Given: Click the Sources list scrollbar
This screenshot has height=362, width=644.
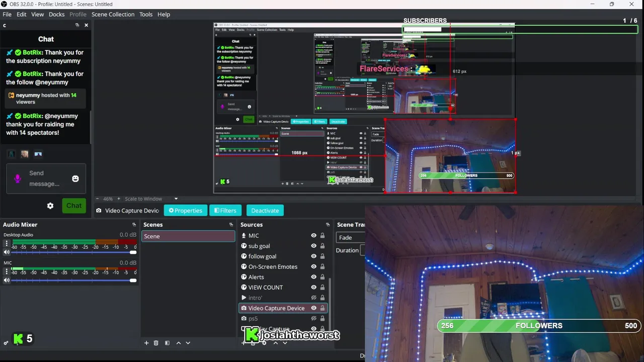Looking at the screenshot, I should (x=330, y=302).
